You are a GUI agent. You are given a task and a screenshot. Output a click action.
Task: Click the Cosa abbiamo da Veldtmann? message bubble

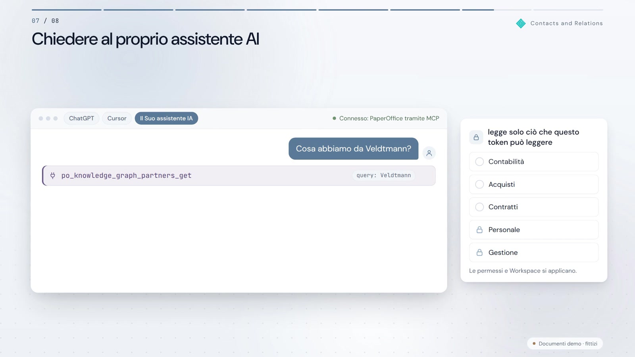tap(353, 149)
